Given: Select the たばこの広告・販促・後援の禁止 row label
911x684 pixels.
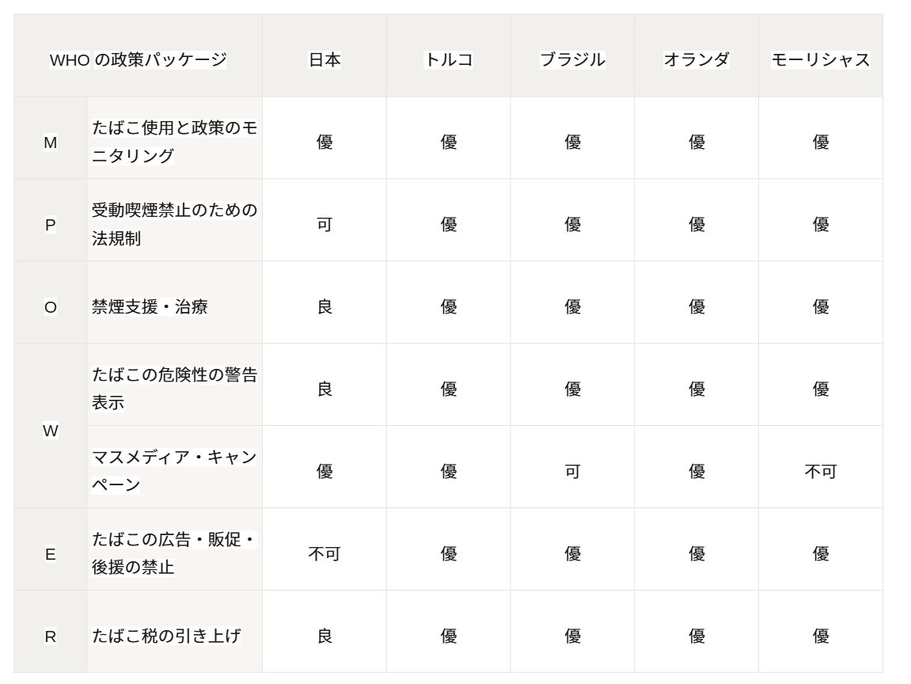Looking at the screenshot, I should pyautogui.click(x=174, y=553).
